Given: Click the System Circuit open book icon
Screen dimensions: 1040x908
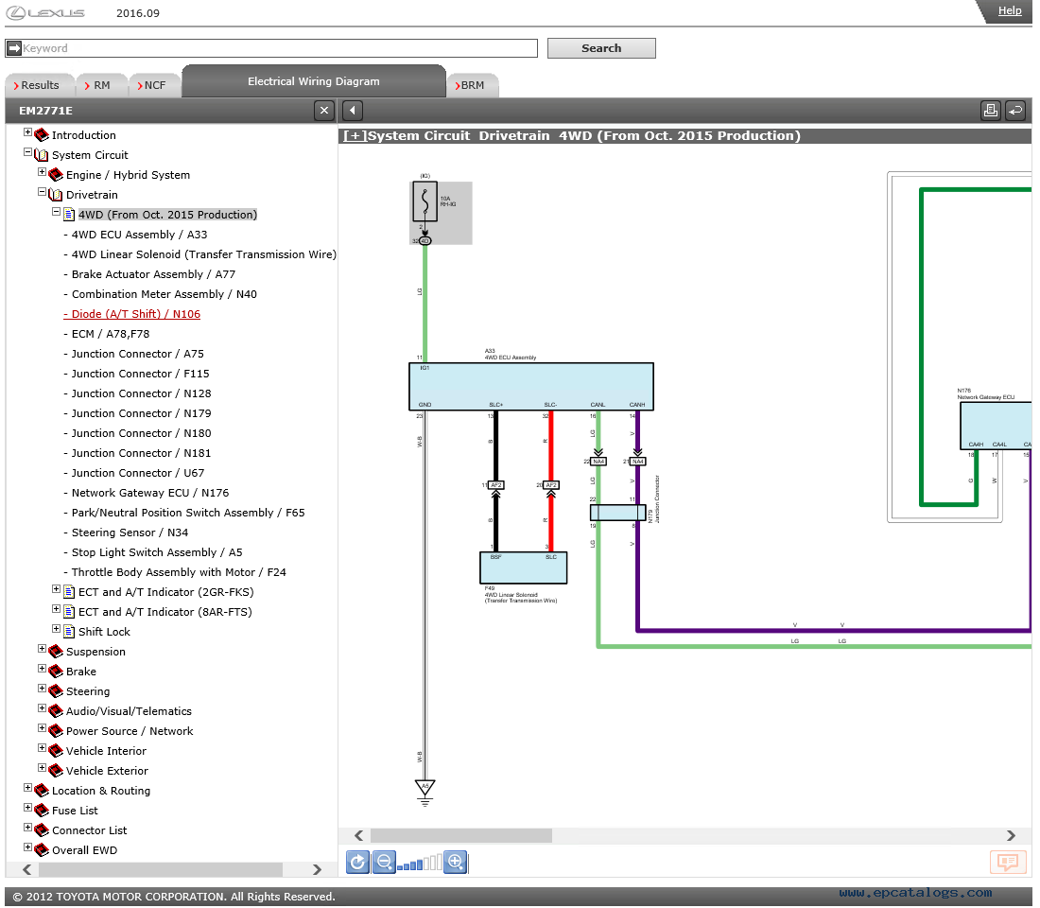Looking at the screenshot, I should pyautogui.click(x=41, y=155).
